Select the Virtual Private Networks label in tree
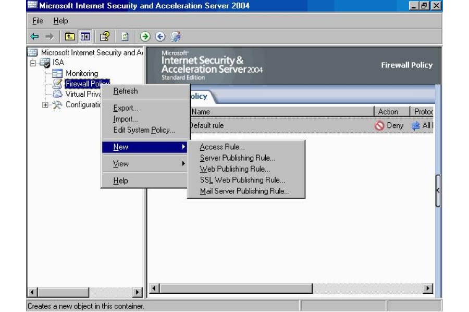Screen dimensions: 469x312 click(83, 94)
